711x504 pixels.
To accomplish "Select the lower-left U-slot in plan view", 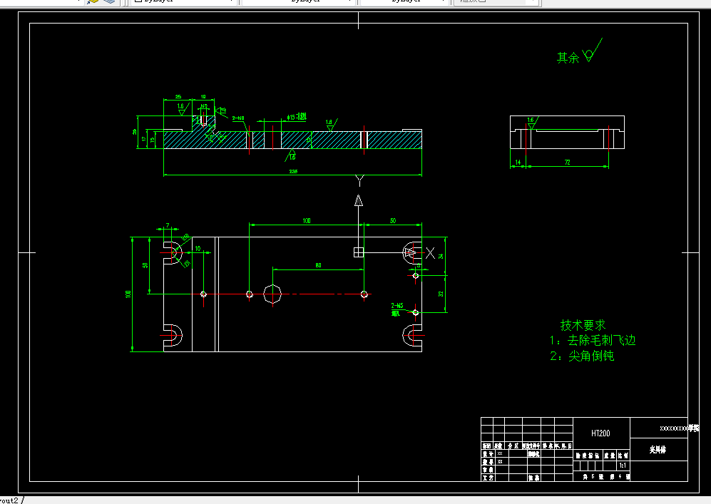I will point(173,335).
